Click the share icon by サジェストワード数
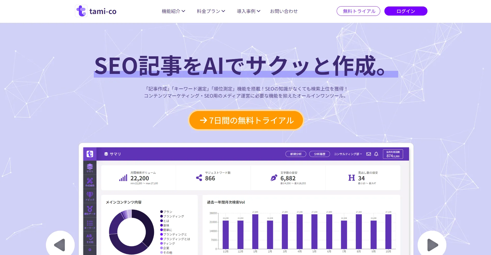Image resolution: width=491 pixels, height=255 pixels. coord(199,178)
